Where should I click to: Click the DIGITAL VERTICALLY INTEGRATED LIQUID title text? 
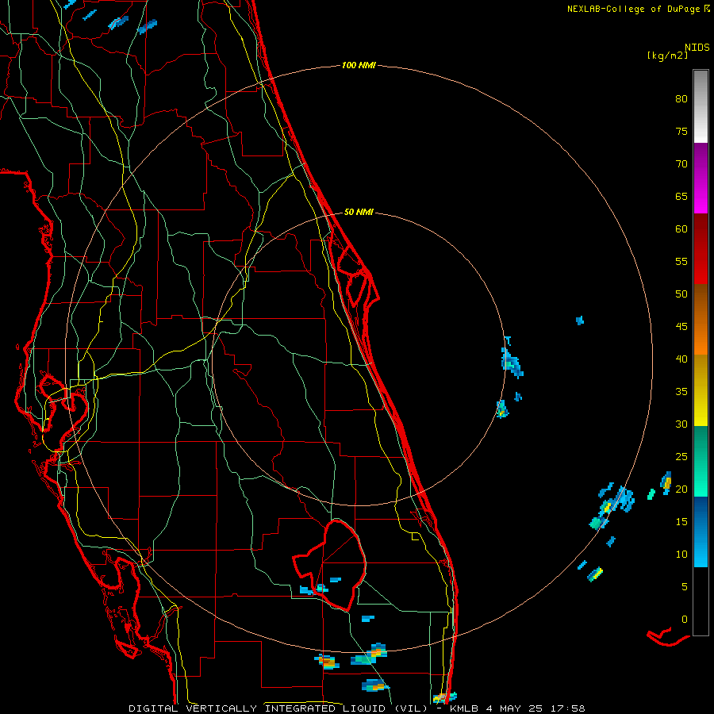[259, 708]
